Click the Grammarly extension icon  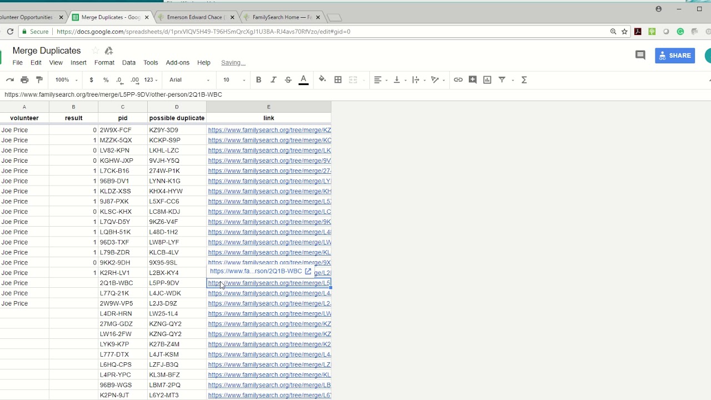(x=680, y=32)
